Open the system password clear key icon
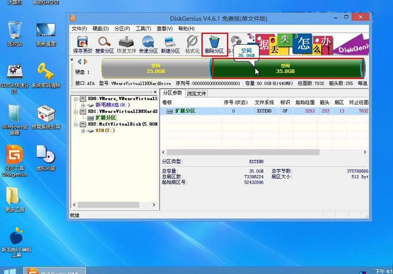The width and height of the screenshot is (393, 274). [46, 75]
